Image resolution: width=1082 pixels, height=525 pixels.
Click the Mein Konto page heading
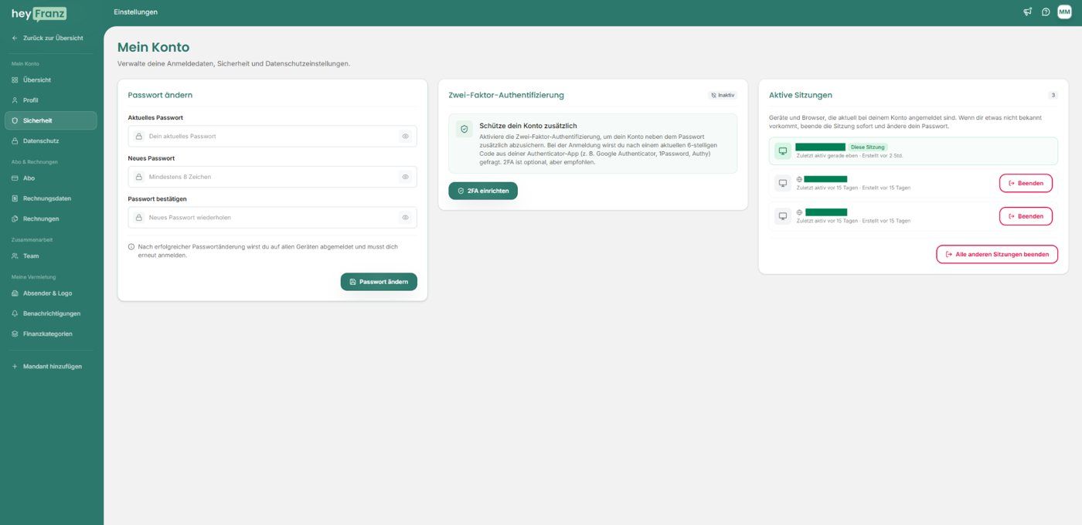(x=153, y=47)
